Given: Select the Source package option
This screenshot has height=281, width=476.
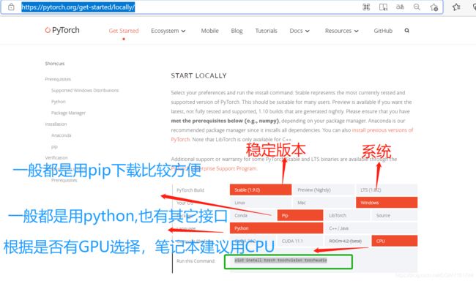Looking at the screenshot, I should coord(394,215).
